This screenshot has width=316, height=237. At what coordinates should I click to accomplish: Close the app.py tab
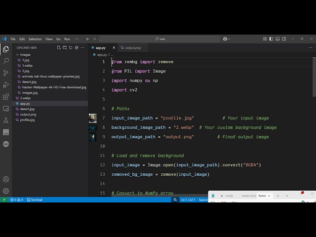coord(114,48)
